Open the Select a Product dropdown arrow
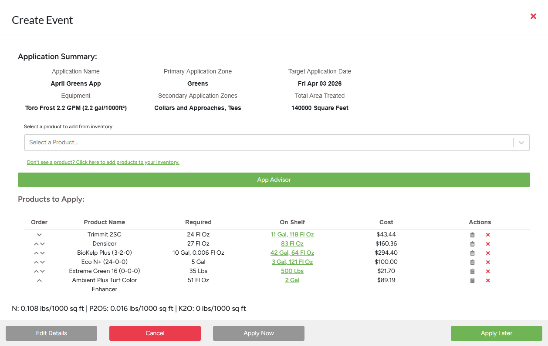Image resolution: width=548 pixels, height=346 pixels. (521, 143)
